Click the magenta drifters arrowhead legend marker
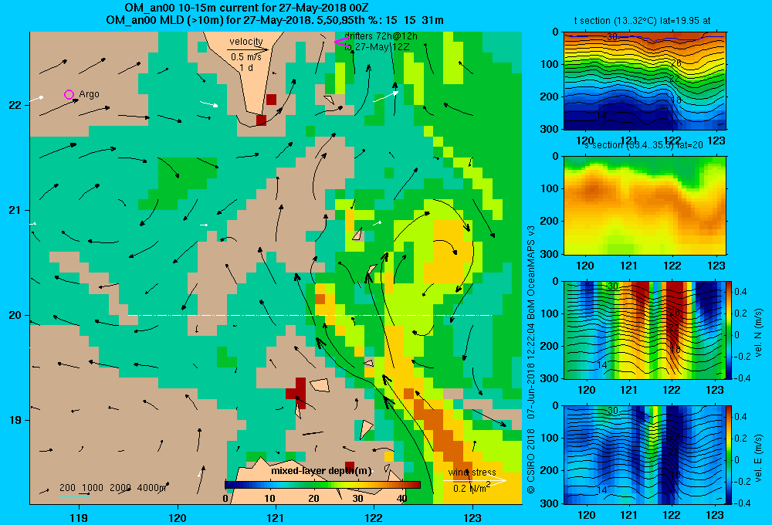Image resolution: width=772 pixels, height=525 pixels. tap(341, 42)
